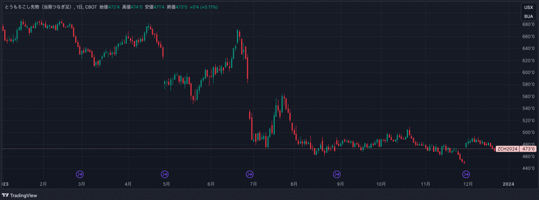This screenshot has height=200, width=539.
Task: Click the とうもろこし先物 symbol title
Action: click(38, 7)
